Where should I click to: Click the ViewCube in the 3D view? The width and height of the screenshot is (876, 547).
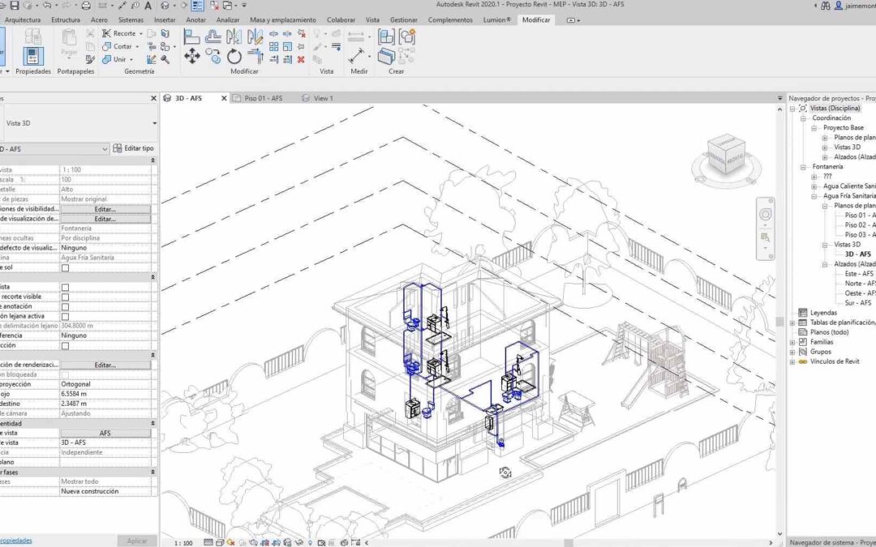point(726,154)
